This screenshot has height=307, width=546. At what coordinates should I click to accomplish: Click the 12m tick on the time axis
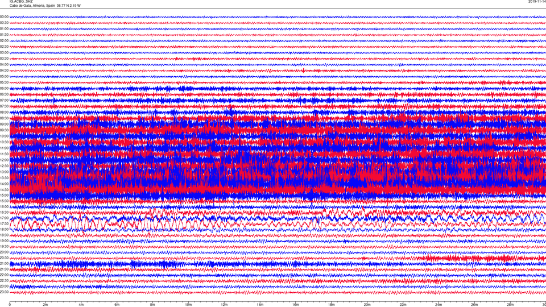coord(224,305)
